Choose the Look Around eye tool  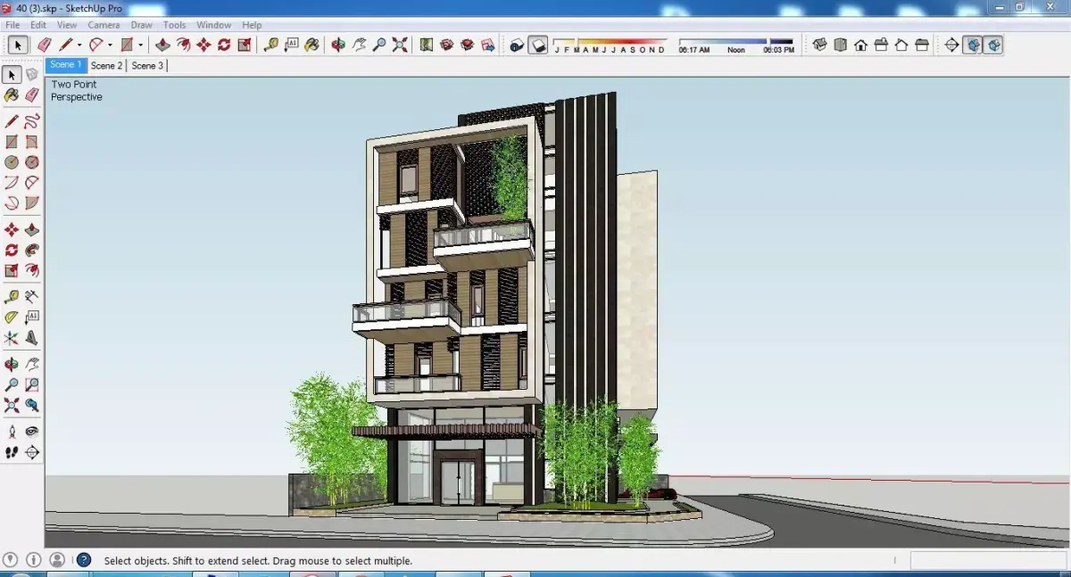point(32,432)
